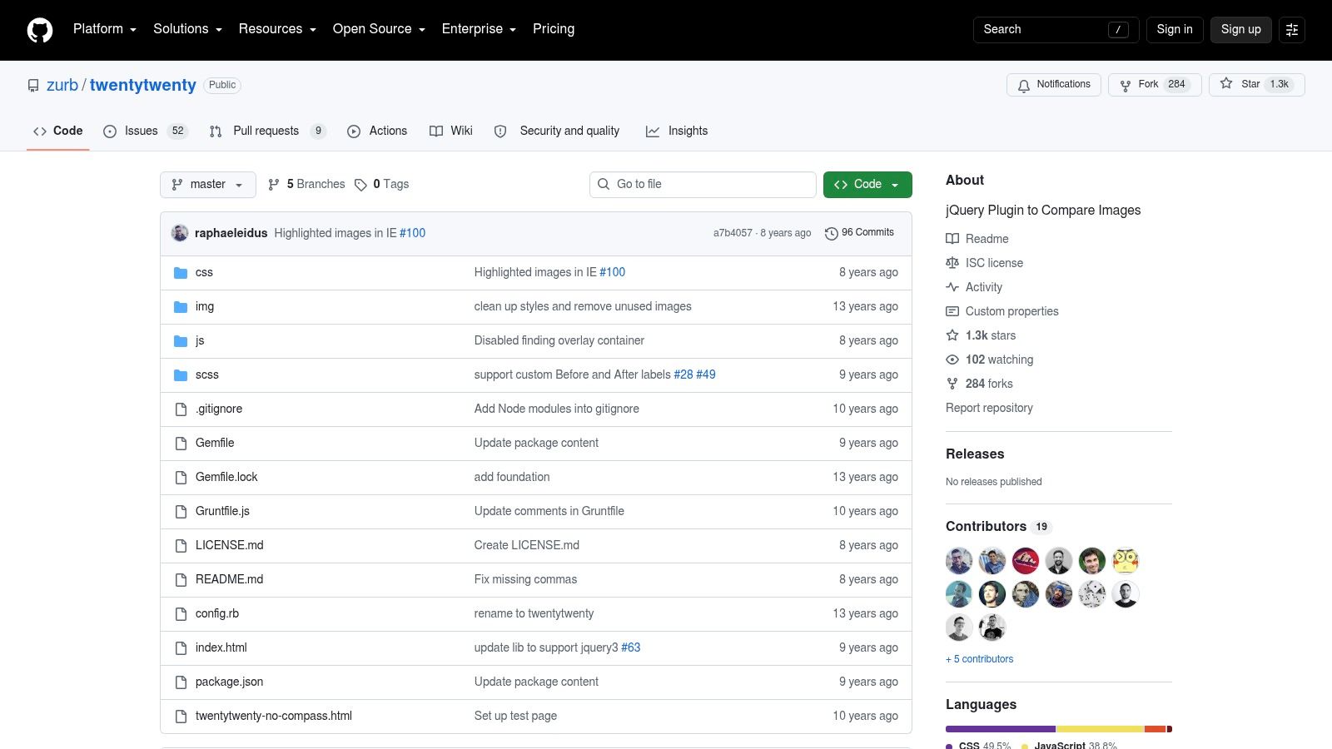
Task: Click the purple CSS segment of language bar
Action: click(1001, 729)
